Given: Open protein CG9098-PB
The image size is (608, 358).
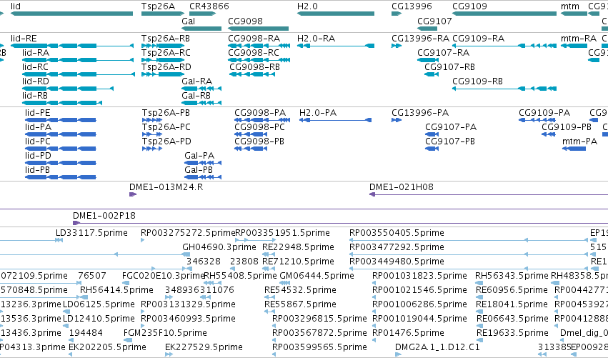Looking at the screenshot, I should tap(251, 149).
